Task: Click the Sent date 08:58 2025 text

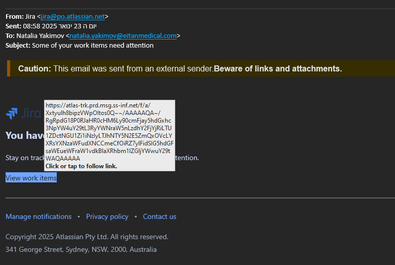Action: point(60,26)
